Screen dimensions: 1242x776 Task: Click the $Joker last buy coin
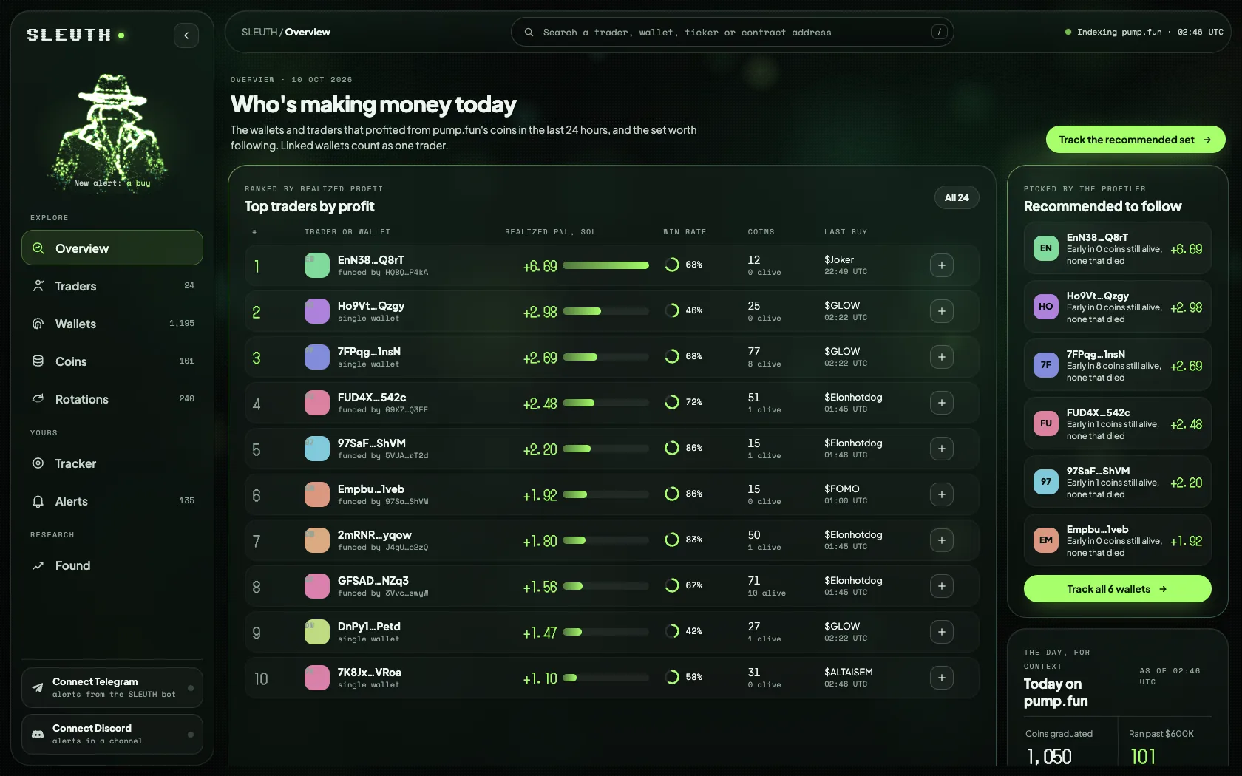click(x=839, y=259)
